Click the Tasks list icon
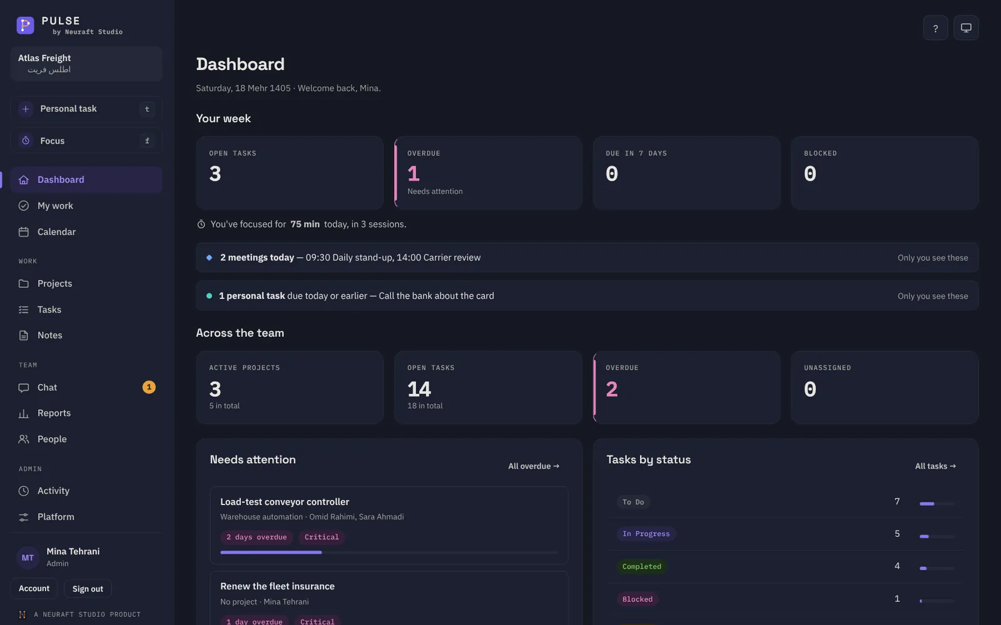This screenshot has height=625, width=1001. pos(24,309)
